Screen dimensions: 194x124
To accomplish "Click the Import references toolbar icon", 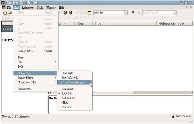I will (x=65, y=13).
